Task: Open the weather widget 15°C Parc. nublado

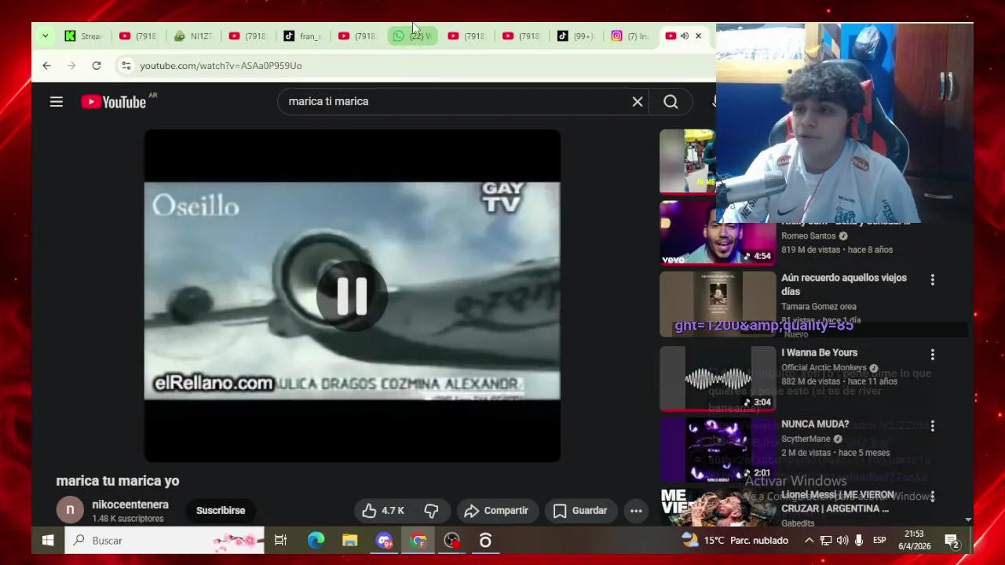Action: (735, 541)
